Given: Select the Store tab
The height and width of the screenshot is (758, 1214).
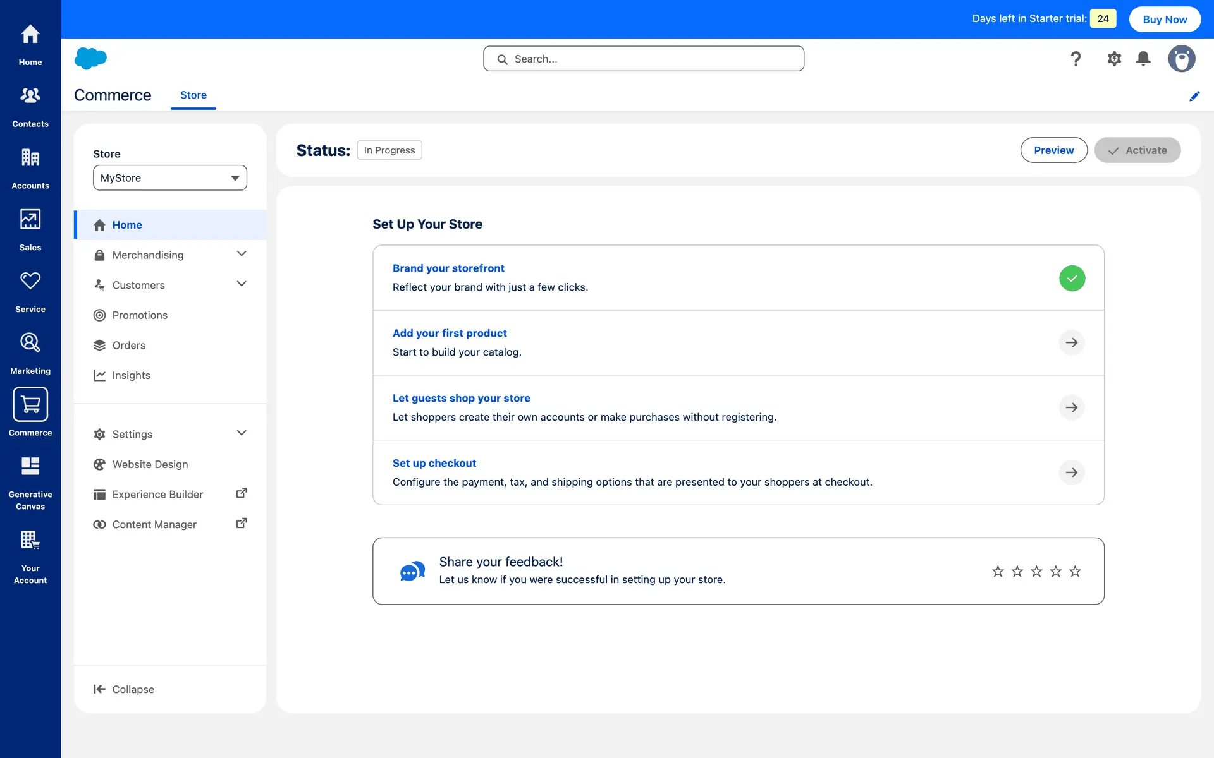Looking at the screenshot, I should (193, 95).
